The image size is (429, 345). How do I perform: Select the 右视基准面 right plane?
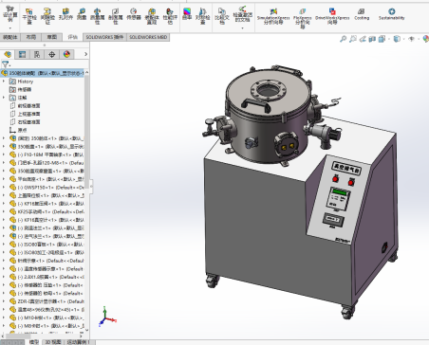tap(28, 122)
